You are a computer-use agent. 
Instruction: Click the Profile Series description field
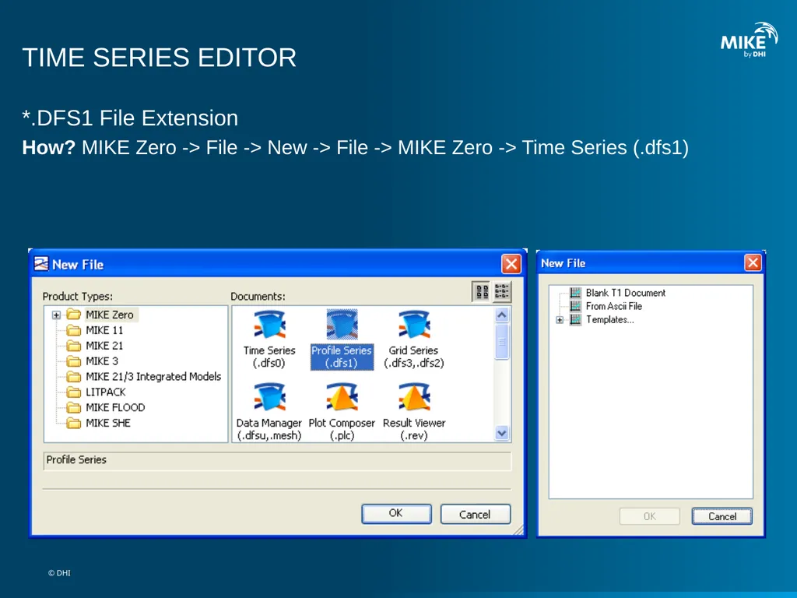(x=277, y=461)
